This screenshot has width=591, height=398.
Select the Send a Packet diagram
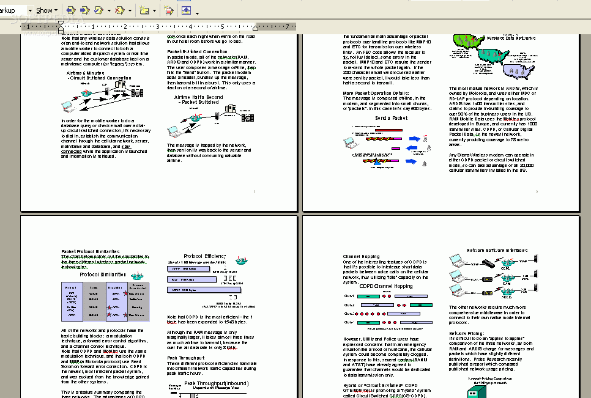[387, 147]
